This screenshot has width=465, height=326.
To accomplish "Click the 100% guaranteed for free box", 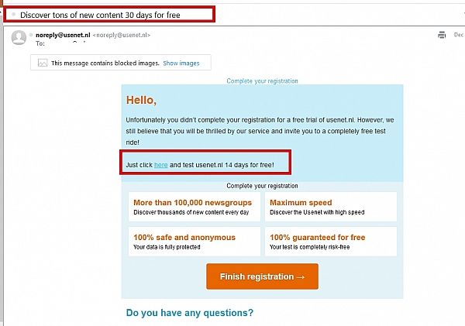I will (x=331, y=242).
